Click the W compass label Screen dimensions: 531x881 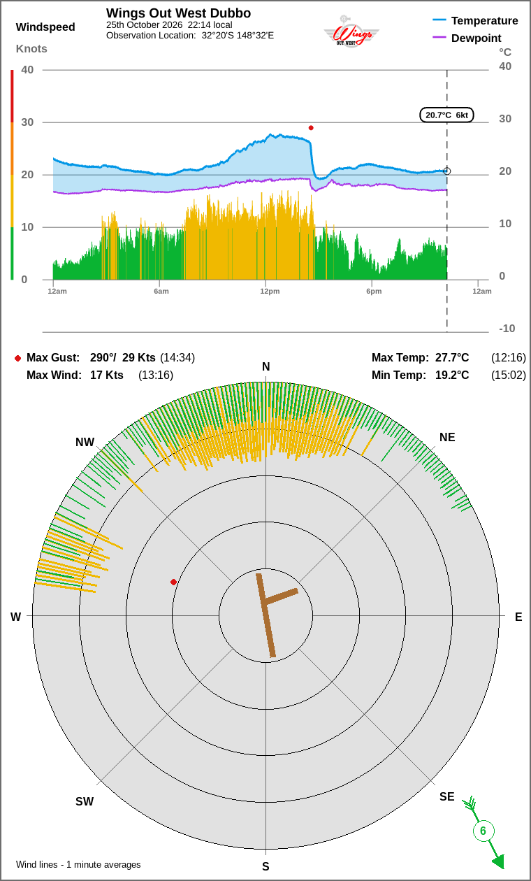(15, 617)
